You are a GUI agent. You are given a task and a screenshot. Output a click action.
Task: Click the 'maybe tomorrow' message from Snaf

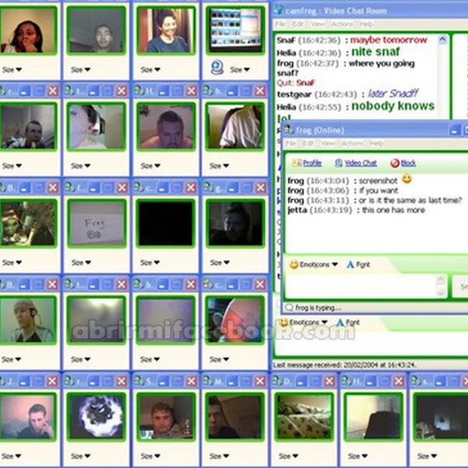pyautogui.click(x=388, y=40)
